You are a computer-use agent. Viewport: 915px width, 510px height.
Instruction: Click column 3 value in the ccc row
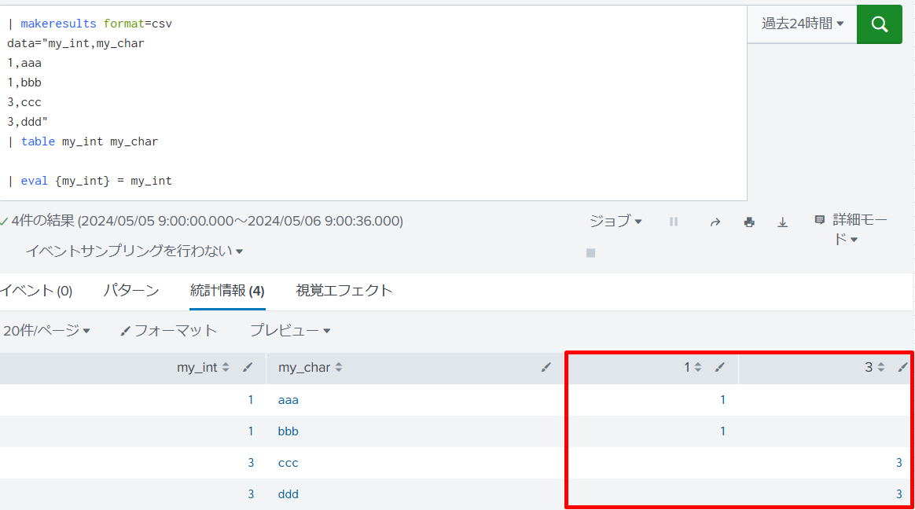pos(899,464)
